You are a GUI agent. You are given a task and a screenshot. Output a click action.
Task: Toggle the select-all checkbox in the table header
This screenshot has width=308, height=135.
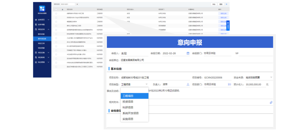(56, 10)
